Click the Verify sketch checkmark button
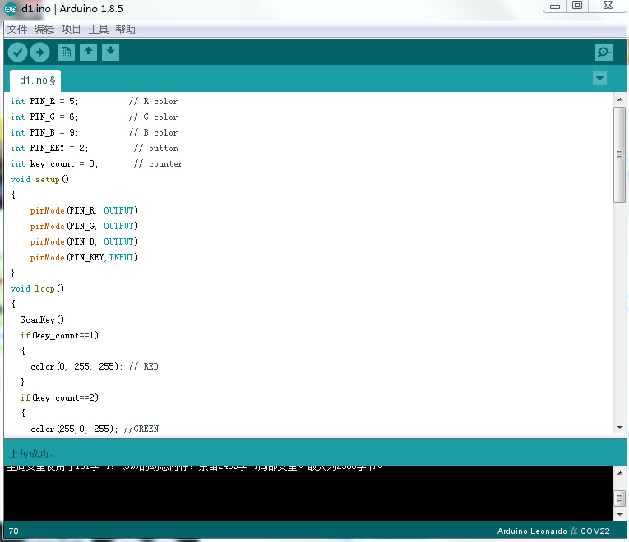The width and height of the screenshot is (629, 542). [x=17, y=52]
